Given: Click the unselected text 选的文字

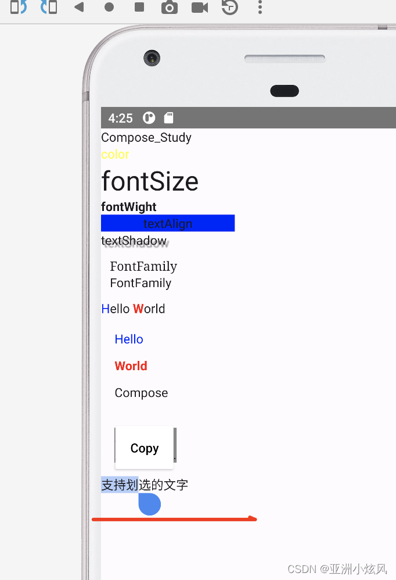Looking at the screenshot, I should tap(164, 485).
